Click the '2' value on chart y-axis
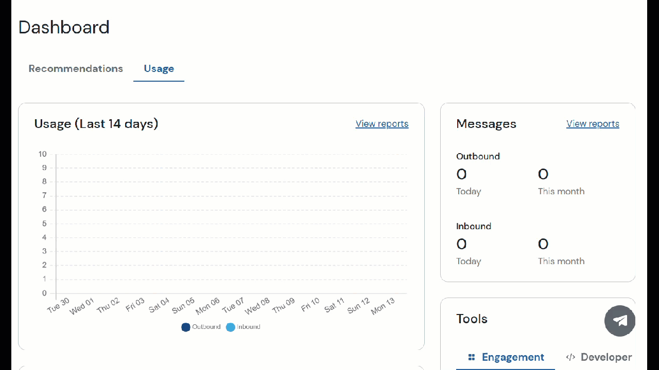Viewport: 659px width, 370px height. point(44,265)
